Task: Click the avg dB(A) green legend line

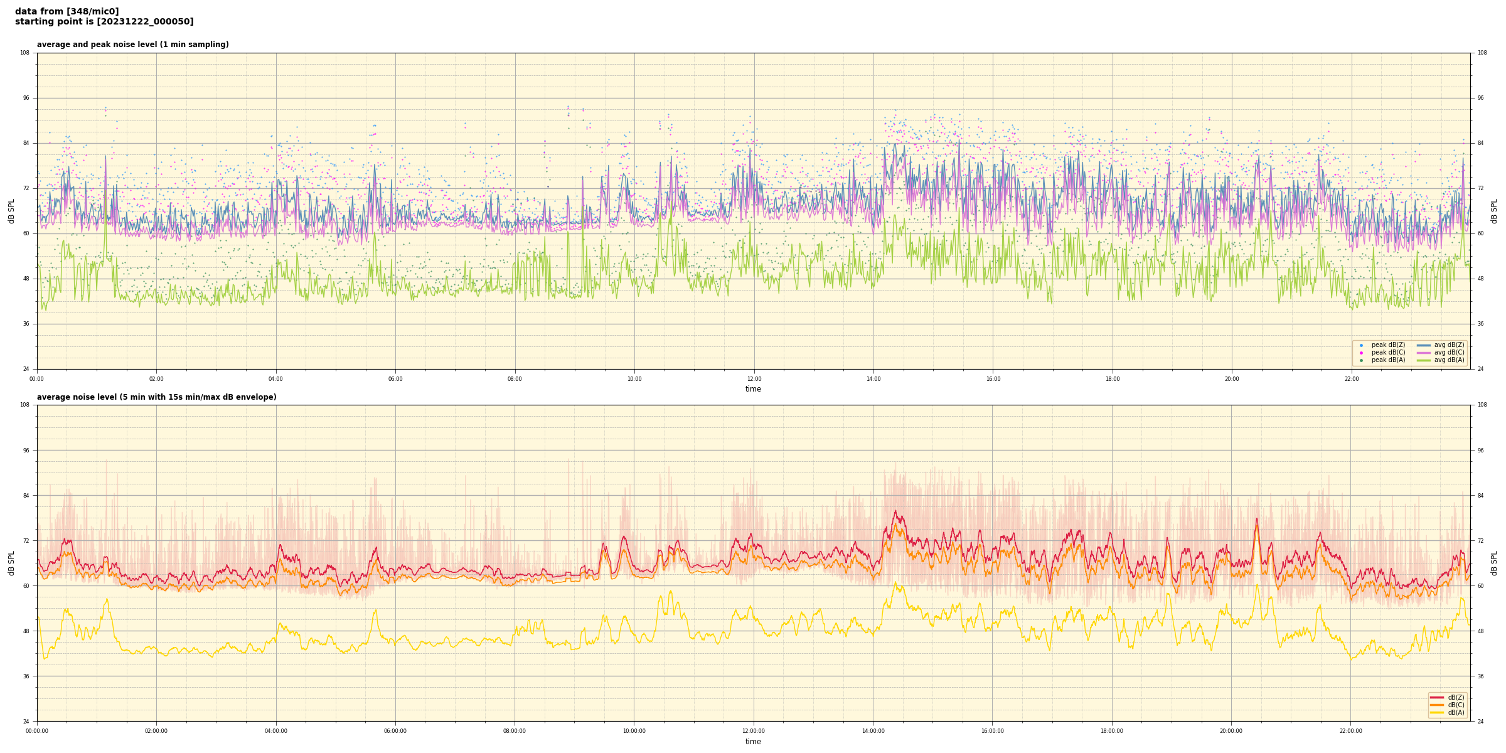Action: point(1423,360)
